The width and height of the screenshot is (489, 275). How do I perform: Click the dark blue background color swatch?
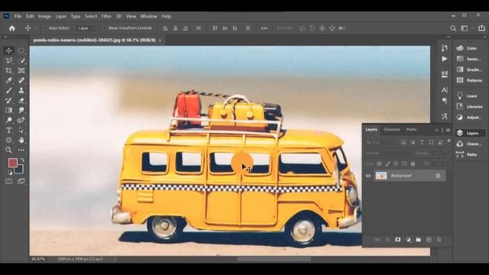(x=20, y=170)
